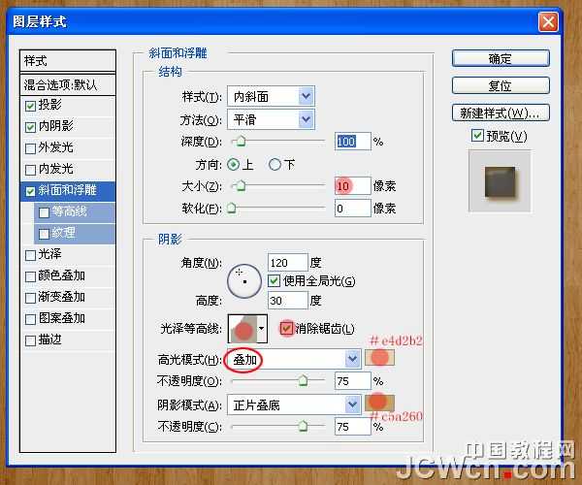Close the 图层样式 dialog
This screenshot has width=582, height=485.
[548, 22]
